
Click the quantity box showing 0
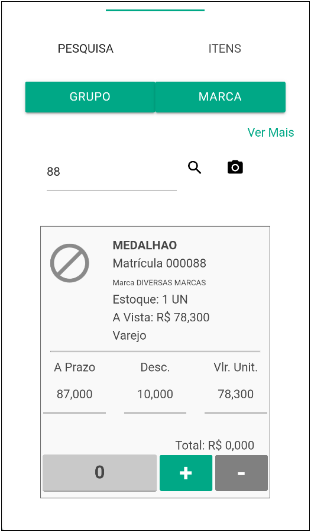[100, 473]
